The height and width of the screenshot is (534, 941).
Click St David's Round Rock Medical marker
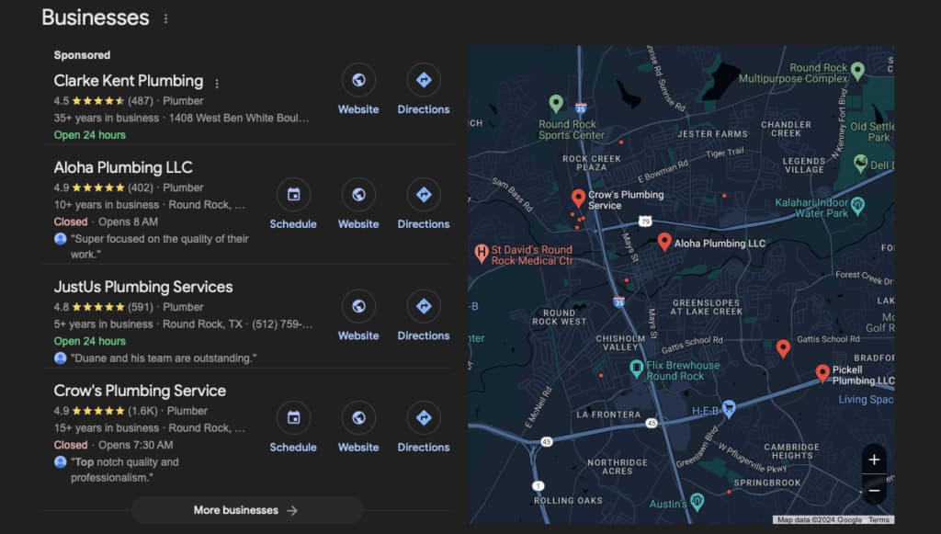[480, 253]
